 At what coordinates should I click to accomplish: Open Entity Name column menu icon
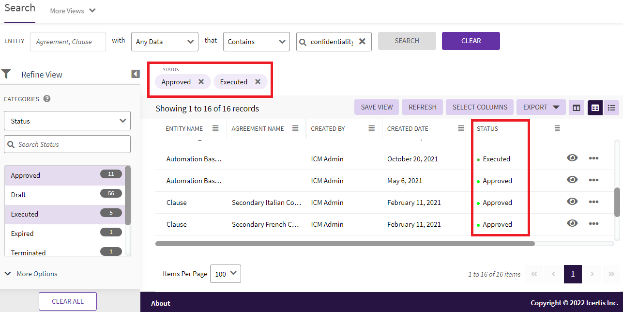[215, 128]
